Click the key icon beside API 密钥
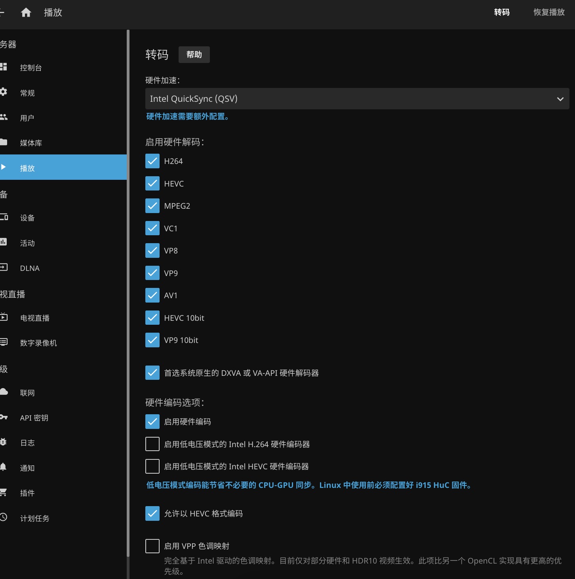The image size is (575, 579). point(4,417)
